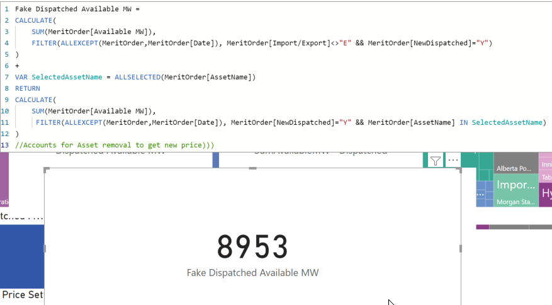Click VAR keyword on line 7
The height and width of the screenshot is (305, 552).
tap(21, 77)
